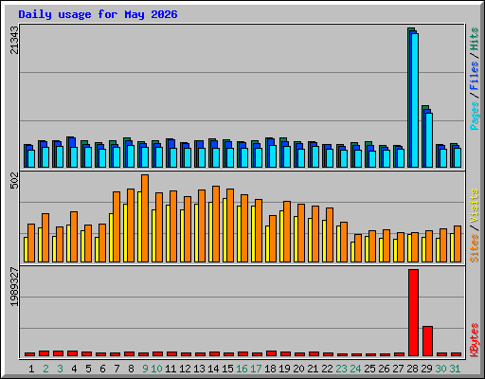Click the tallest orange visits bar for day 9
This screenshot has width=485, height=379.
pyautogui.click(x=145, y=218)
